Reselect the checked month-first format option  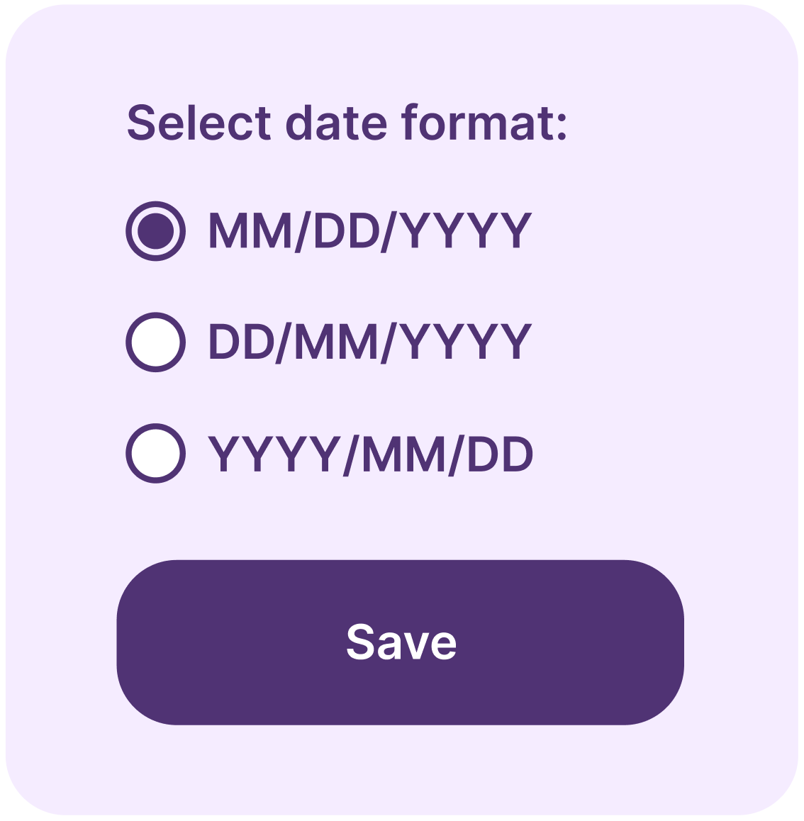click(156, 231)
